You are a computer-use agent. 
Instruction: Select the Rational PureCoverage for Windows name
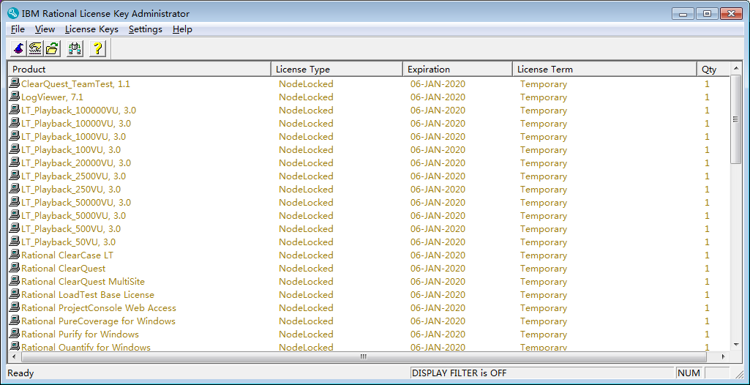click(99, 321)
